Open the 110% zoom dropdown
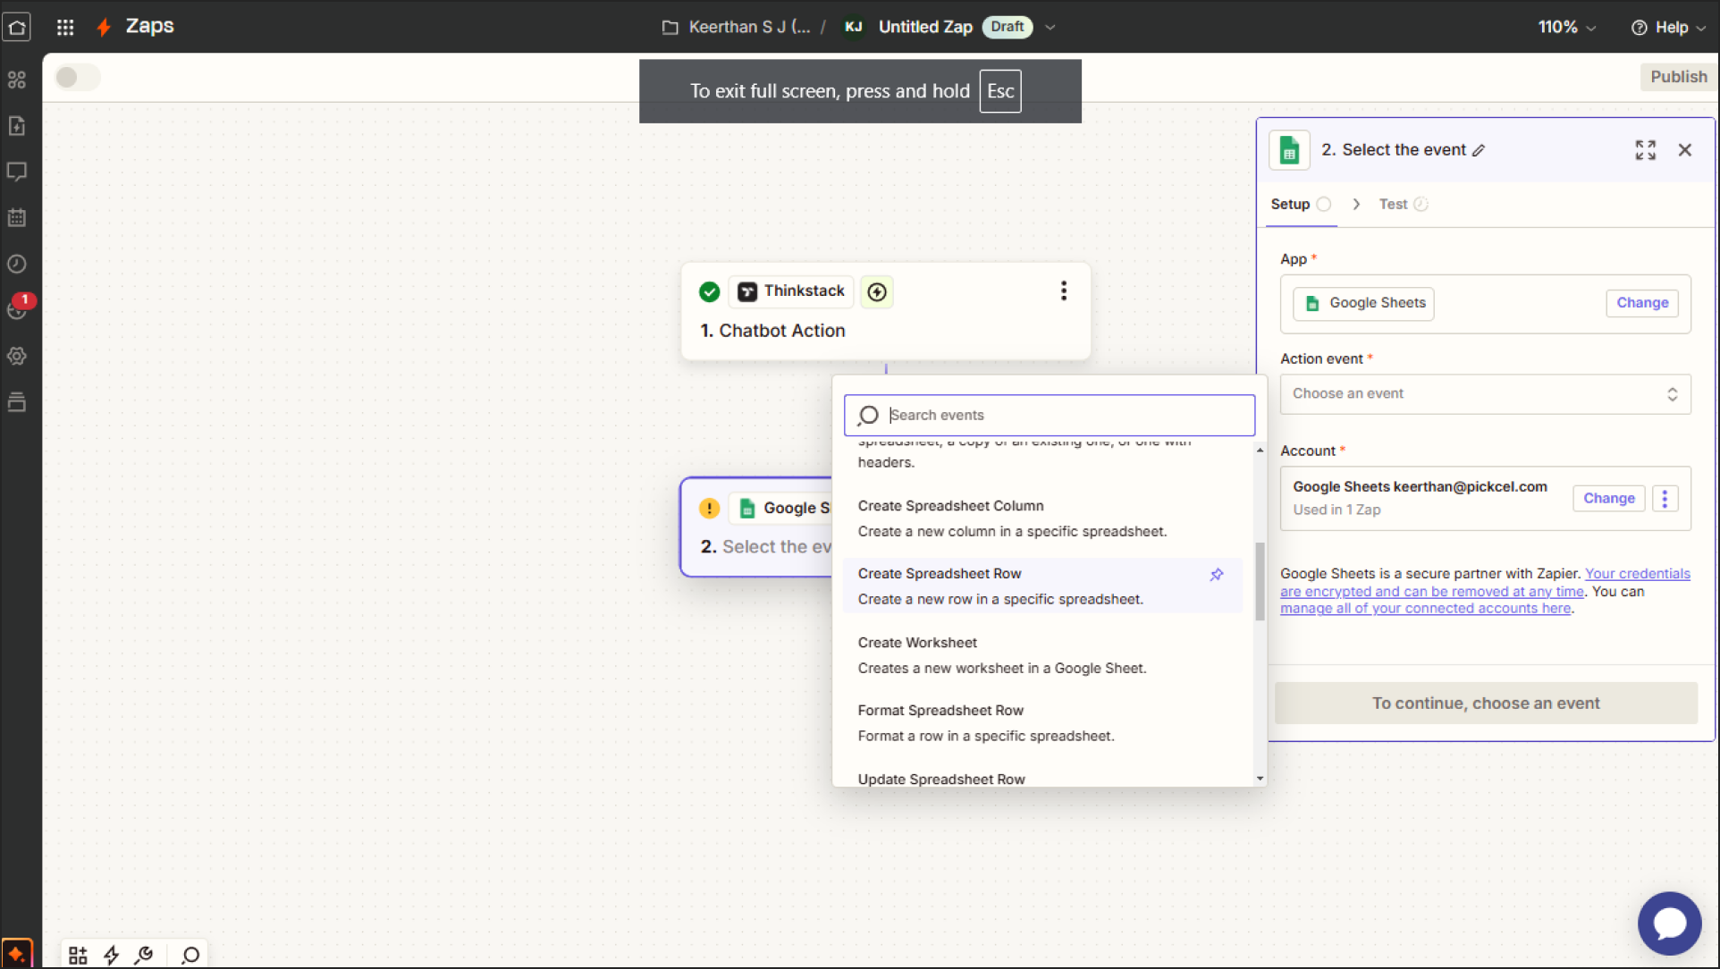1720x969 pixels. click(x=1566, y=28)
